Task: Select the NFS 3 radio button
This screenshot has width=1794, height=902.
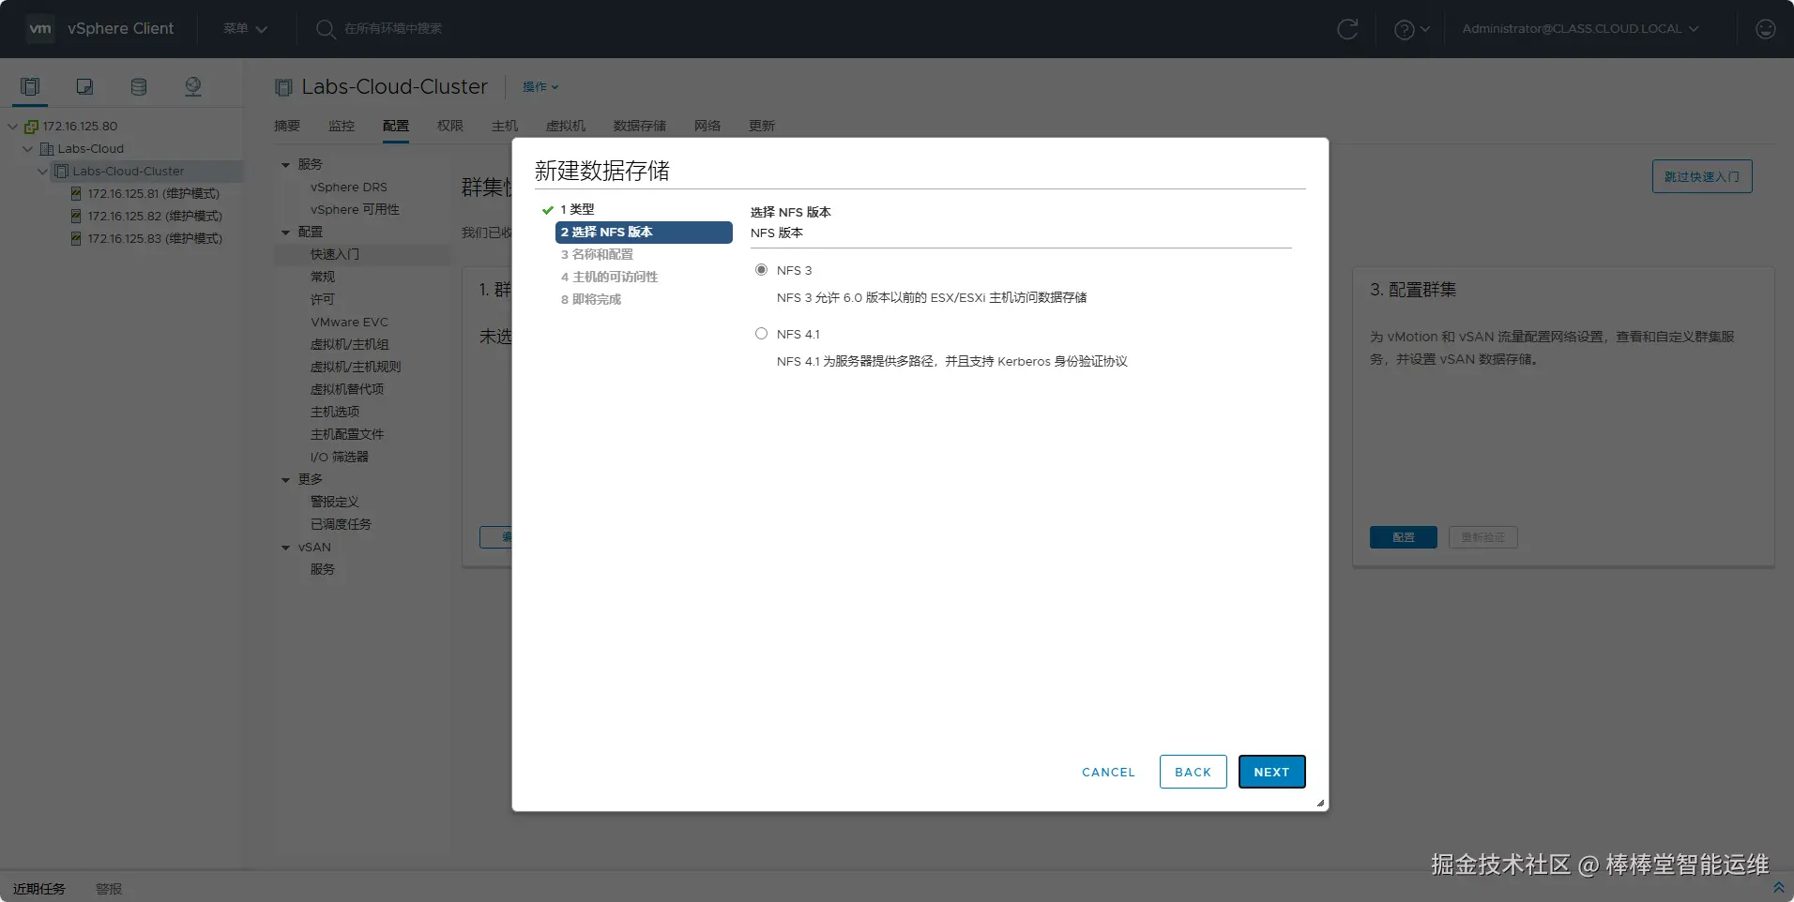Action: pos(761,270)
